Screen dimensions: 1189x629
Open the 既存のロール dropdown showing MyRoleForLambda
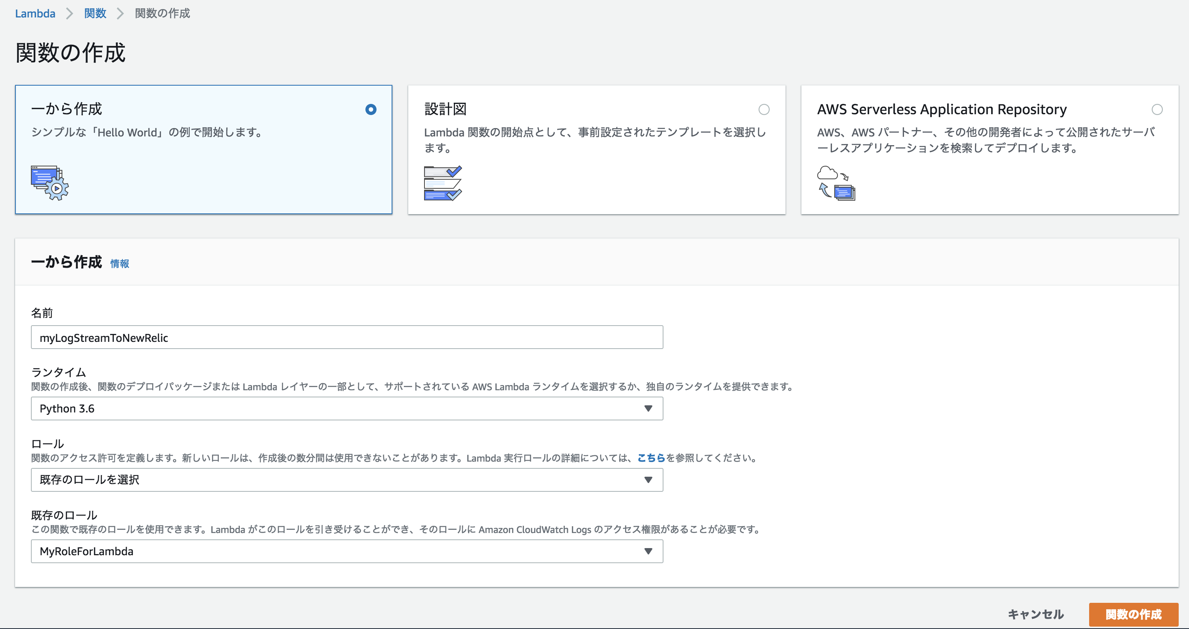[x=346, y=551]
